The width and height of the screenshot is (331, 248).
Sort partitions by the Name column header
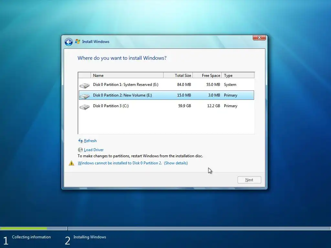(x=127, y=75)
